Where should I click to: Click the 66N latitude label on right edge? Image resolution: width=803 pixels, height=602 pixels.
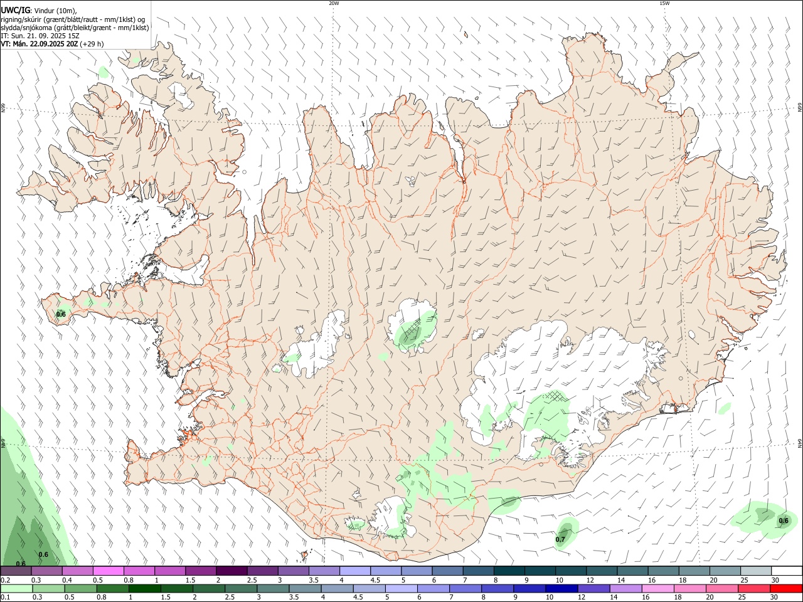[x=800, y=108]
